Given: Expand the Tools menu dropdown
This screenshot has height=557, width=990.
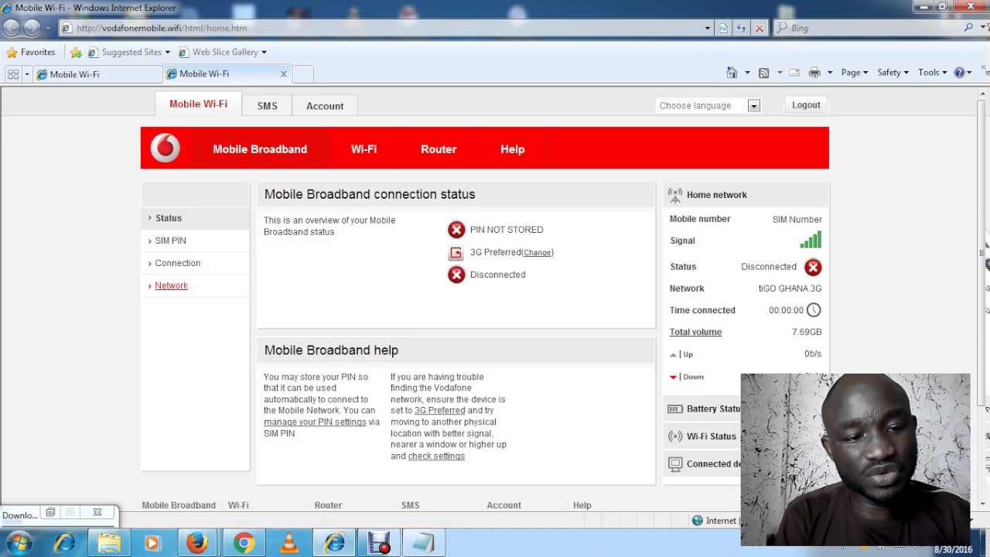Looking at the screenshot, I should [x=933, y=73].
